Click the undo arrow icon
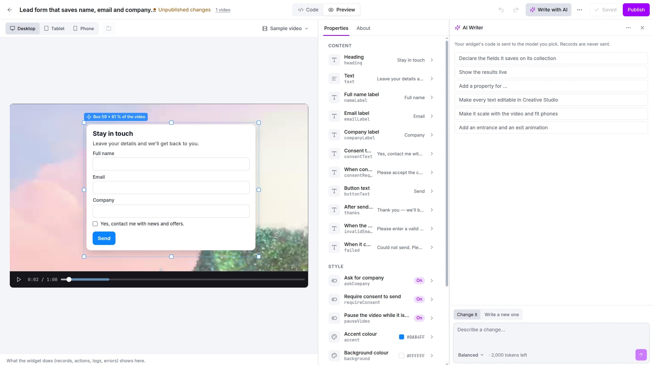 click(x=501, y=10)
